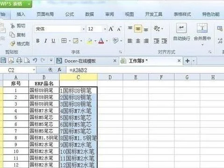Screen dimensions: 224x168
Task: Select the Format Painter (格式刷) brush
Action: tap(13, 44)
